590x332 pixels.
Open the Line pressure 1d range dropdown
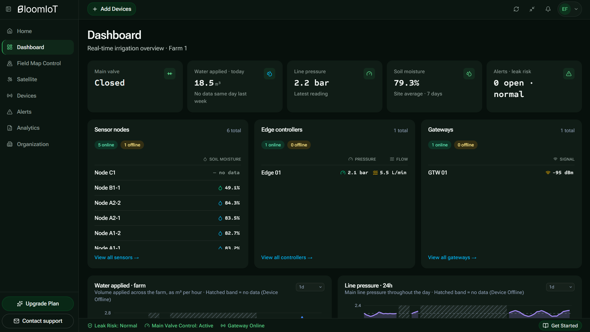click(560, 287)
